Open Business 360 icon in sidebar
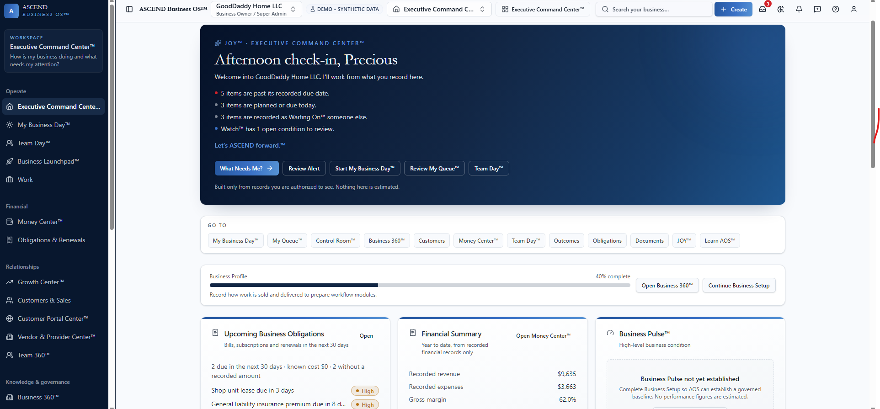Screen dimensions: 880x409 click(10, 397)
